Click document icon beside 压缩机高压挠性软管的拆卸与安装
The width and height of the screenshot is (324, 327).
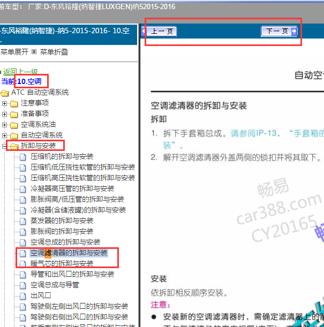tap(22, 179)
